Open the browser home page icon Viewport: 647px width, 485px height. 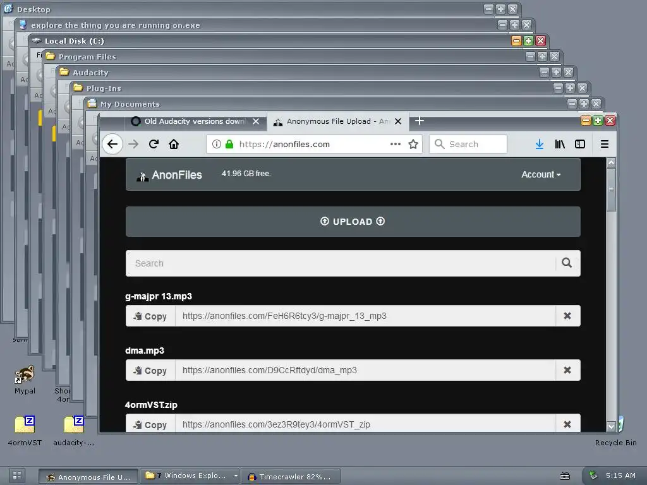[174, 144]
